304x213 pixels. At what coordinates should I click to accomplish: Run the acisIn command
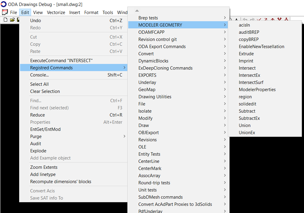tap(265, 25)
